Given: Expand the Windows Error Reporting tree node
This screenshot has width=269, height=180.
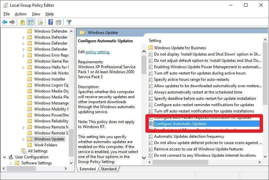Looking at the screenshot, I should (24, 56).
